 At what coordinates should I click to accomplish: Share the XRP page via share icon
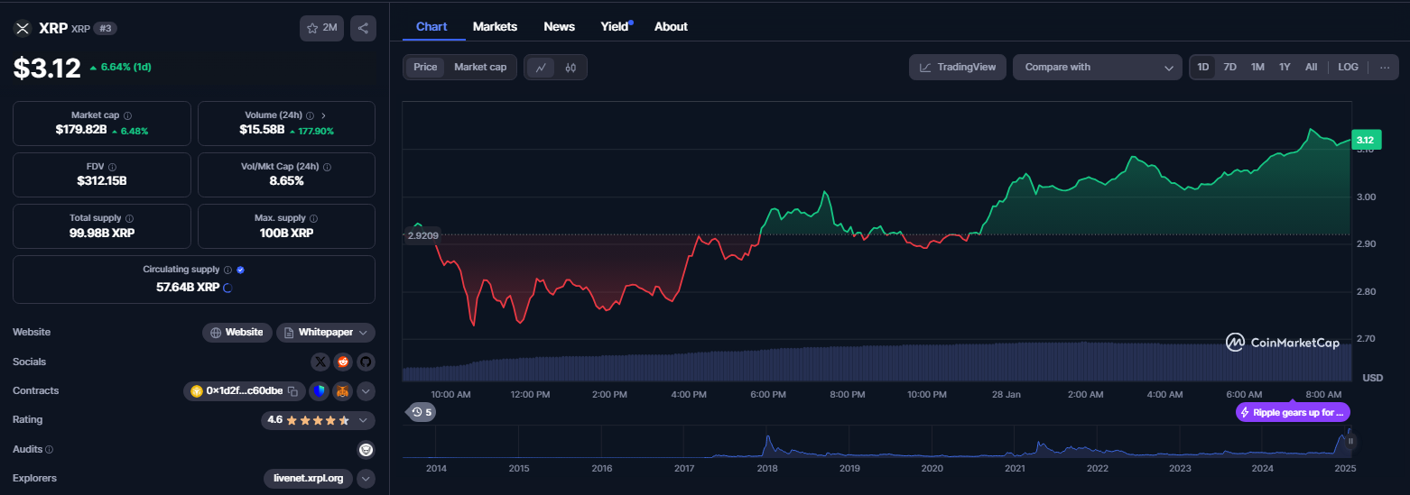363,28
